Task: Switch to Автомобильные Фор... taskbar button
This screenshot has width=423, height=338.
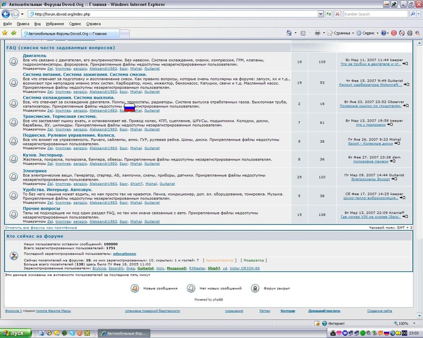Action: (x=123, y=333)
